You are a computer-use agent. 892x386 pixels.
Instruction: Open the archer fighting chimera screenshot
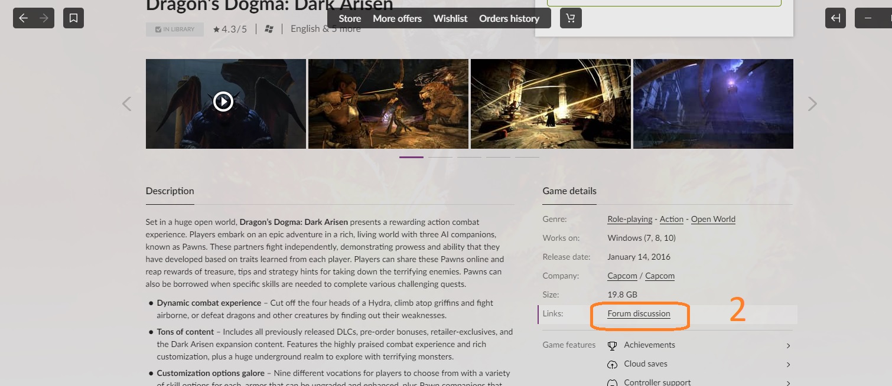point(388,104)
